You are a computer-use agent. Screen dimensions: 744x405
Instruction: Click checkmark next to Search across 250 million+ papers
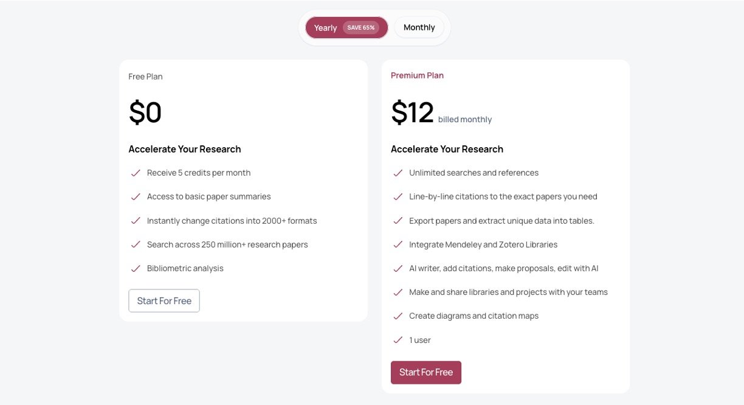(x=136, y=244)
